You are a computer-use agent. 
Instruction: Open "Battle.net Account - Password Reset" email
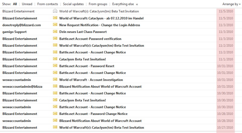click(87, 66)
